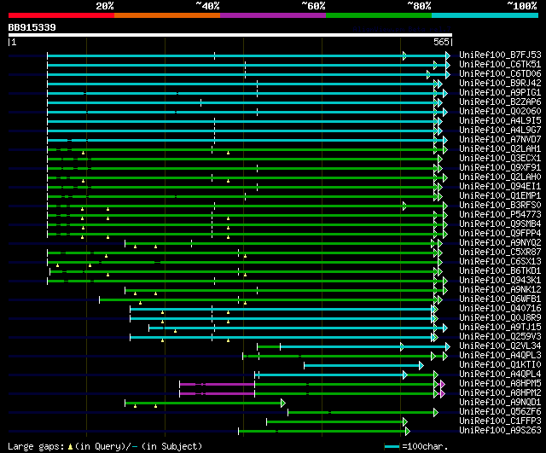
Task: Click the UniRef100_B9RJ42 label
Action: coord(500,84)
